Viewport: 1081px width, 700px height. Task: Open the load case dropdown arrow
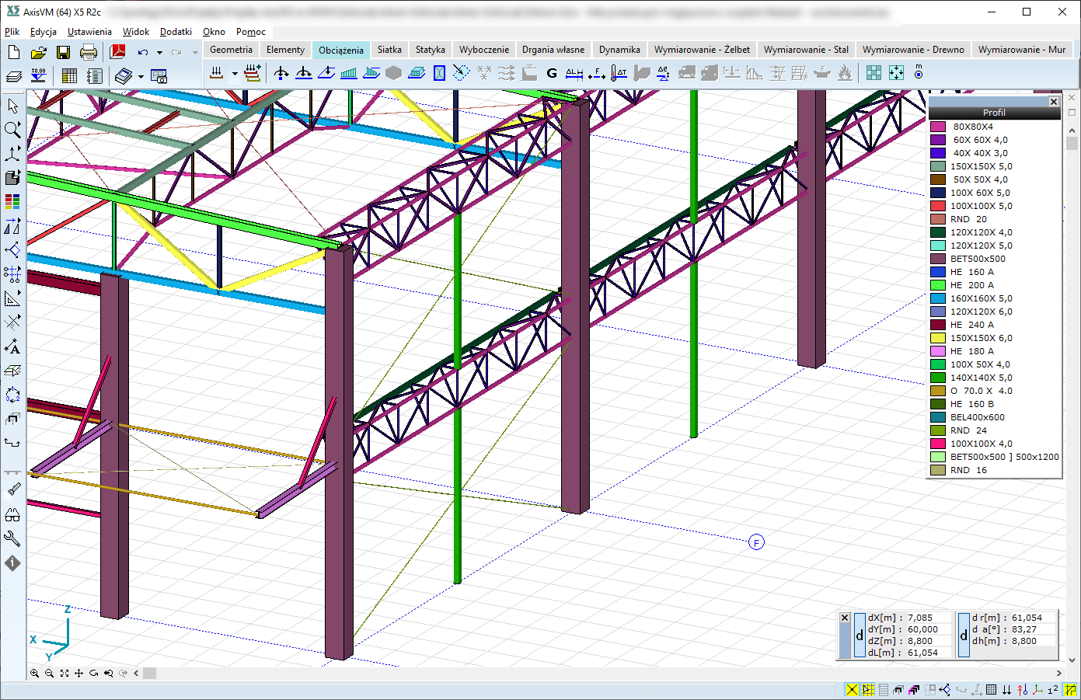pos(235,74)
